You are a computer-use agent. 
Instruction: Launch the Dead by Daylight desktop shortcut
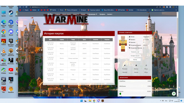tap(4, 80)
